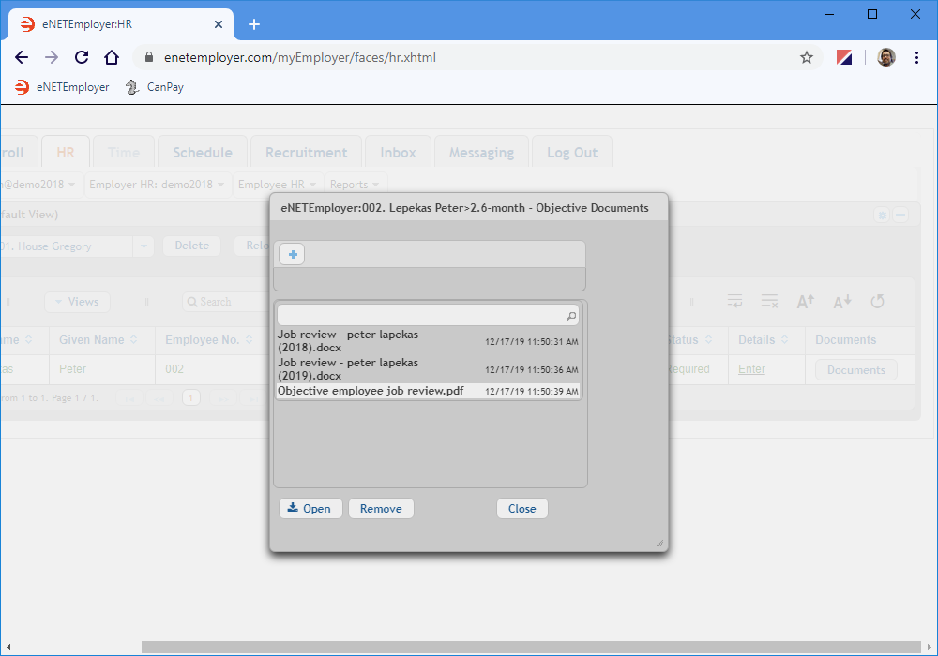Open the eNETEmployer bookmark
Image resolution: width=938 pixels, height=656 pixels.
62,87
